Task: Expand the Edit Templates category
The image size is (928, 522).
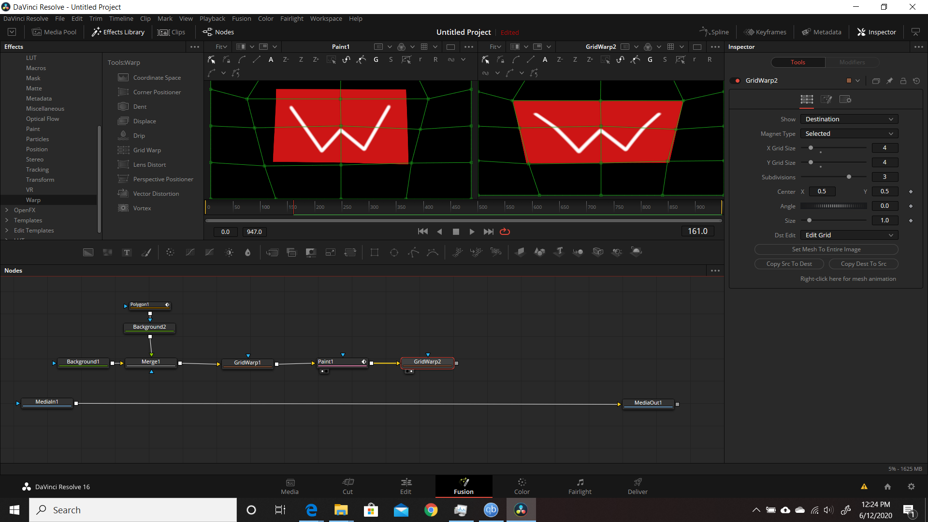Action: tap(7, 231)
